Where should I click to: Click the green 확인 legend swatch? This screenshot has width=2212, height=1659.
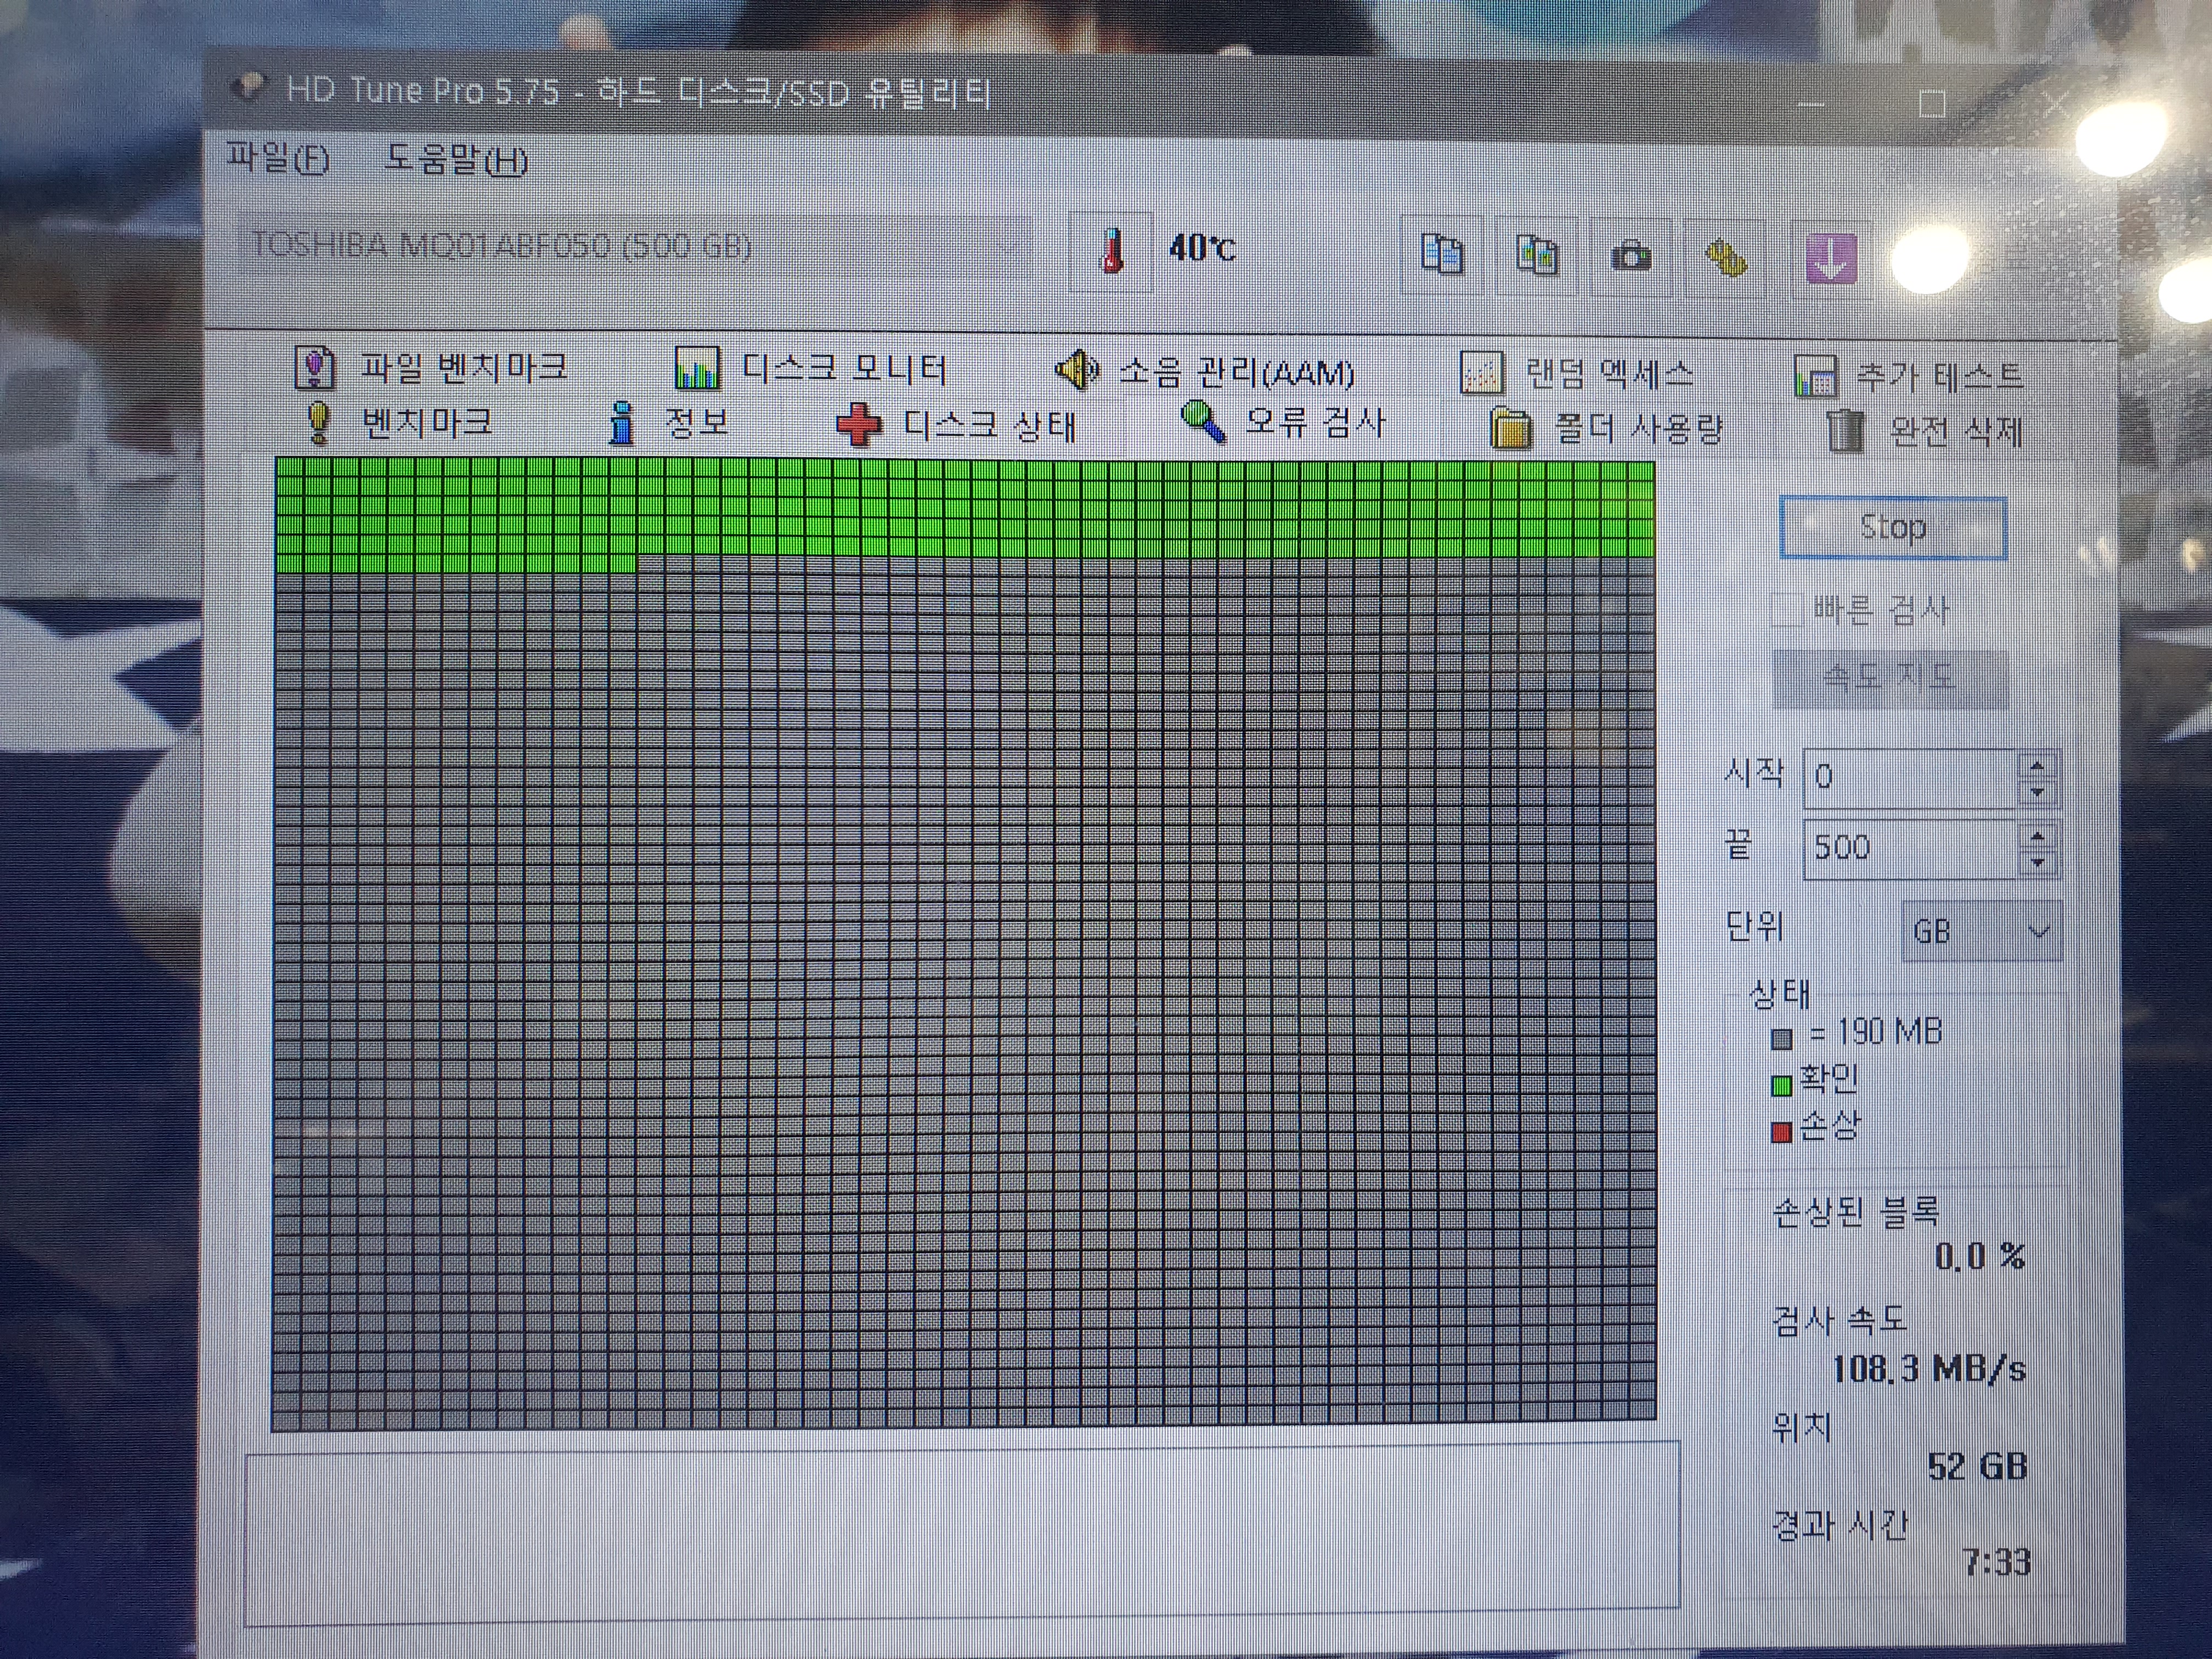tap(1781, 1086)
